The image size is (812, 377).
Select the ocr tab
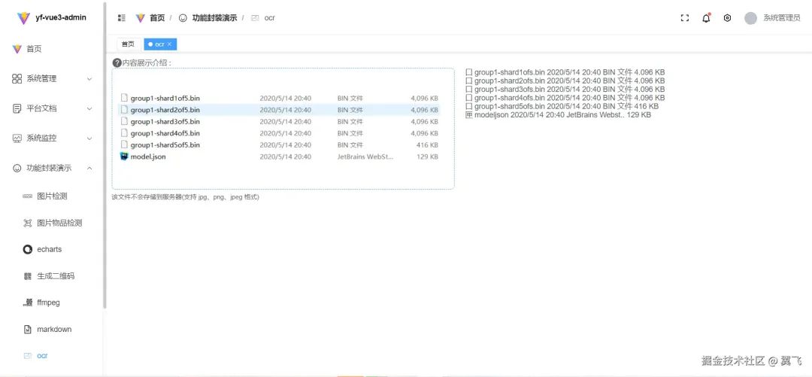[x=160, y=44]
